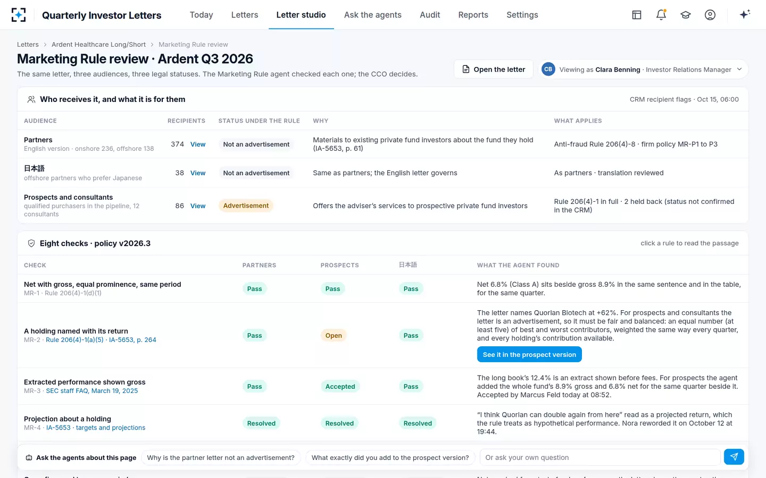
Task: Click the Accepted badge in the MR-3 row
Action: [340, 387]
